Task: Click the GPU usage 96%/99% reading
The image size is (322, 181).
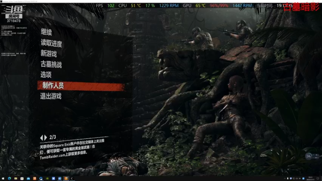Action: 219,6
